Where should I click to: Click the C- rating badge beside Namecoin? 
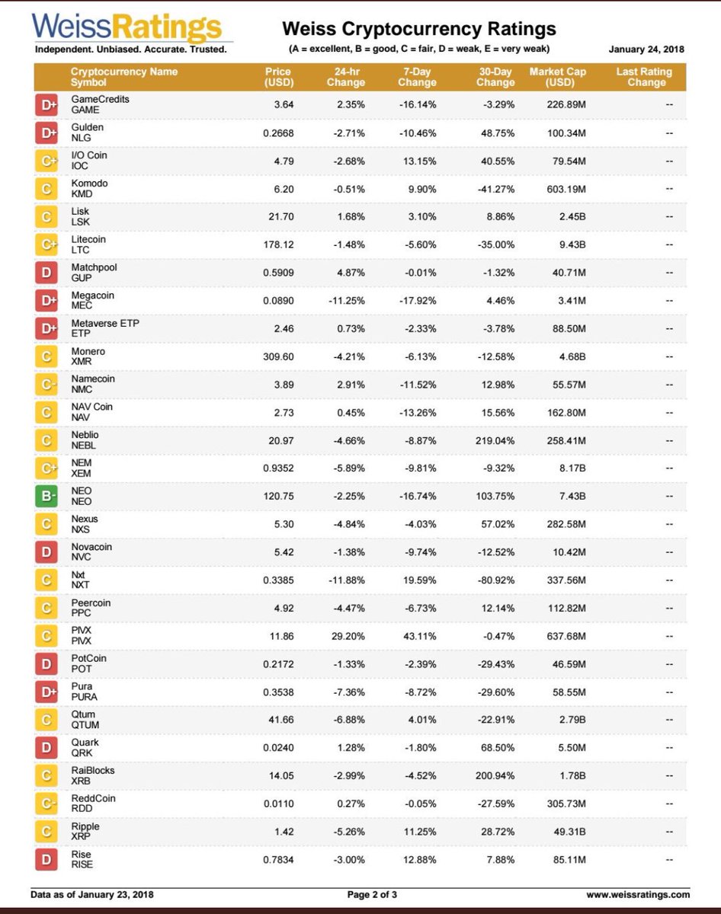(48, 385)
